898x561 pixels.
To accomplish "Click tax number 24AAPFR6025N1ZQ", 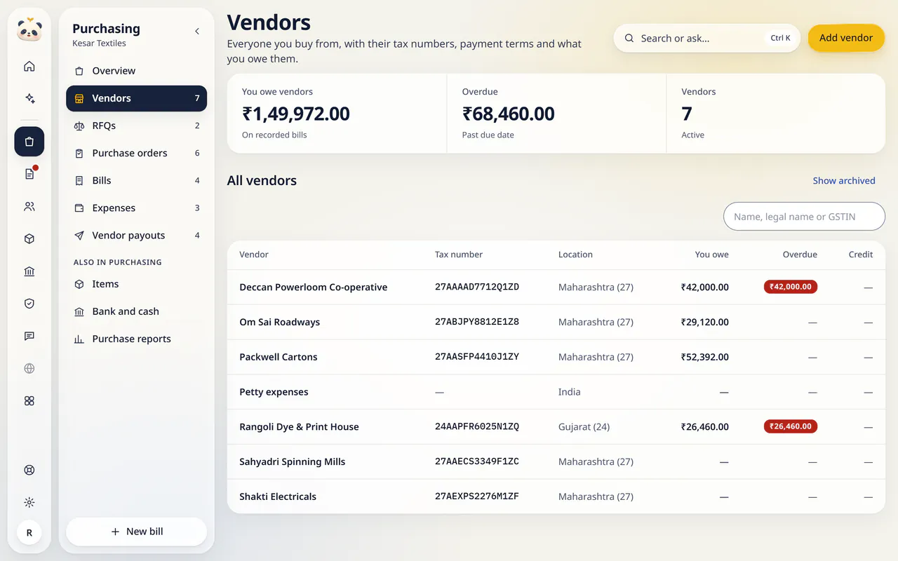I will click(477, 426).
